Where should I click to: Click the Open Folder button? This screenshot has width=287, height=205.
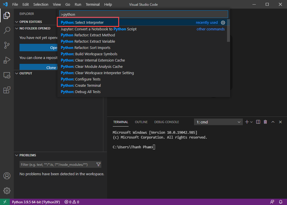click(38, 48)
